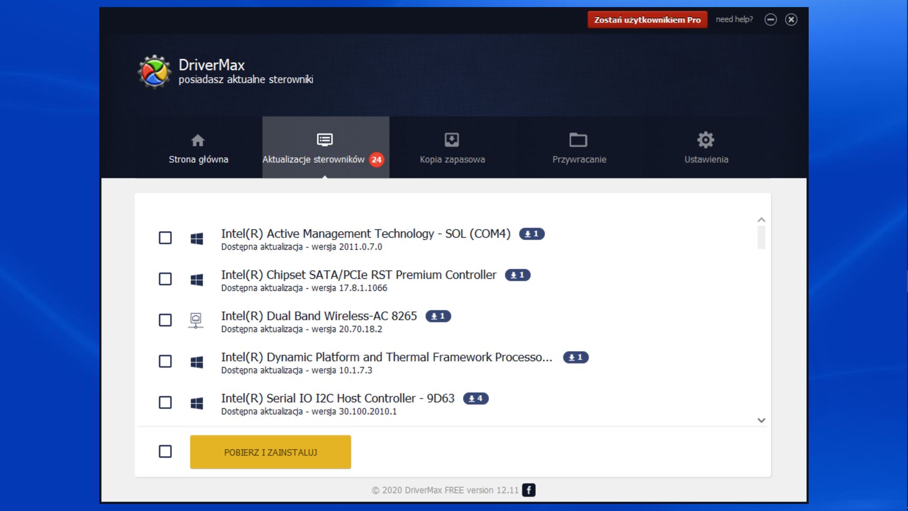908x511 pixels.
Task: Select Intel(R) Dual Band Wireless-AC 8265 title
Action: point(319,316)
